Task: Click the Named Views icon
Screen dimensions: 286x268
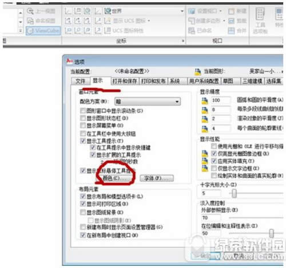Action: coord(30,21)
